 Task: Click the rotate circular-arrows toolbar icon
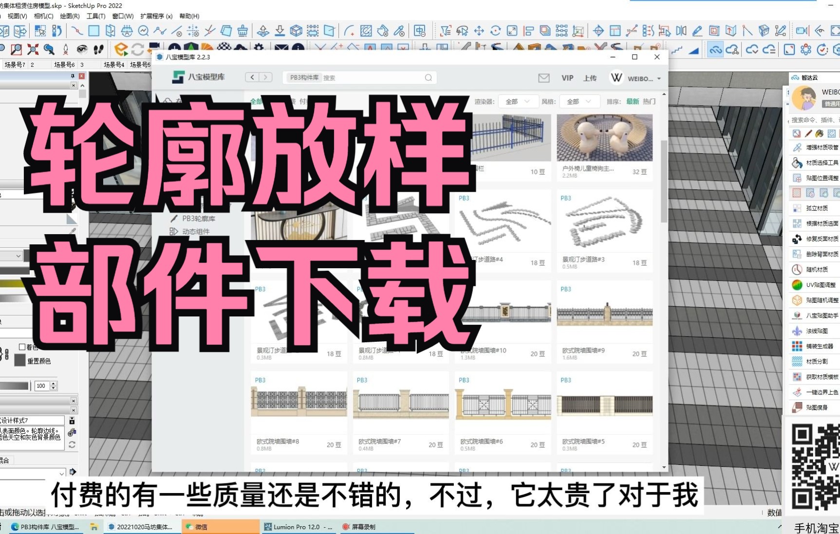[495, 31]
